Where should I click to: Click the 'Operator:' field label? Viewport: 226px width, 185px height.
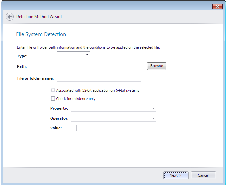click(x=59, y=118)
